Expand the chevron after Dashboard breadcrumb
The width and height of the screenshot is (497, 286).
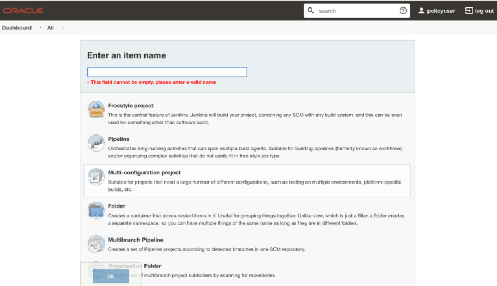[41, 28]
